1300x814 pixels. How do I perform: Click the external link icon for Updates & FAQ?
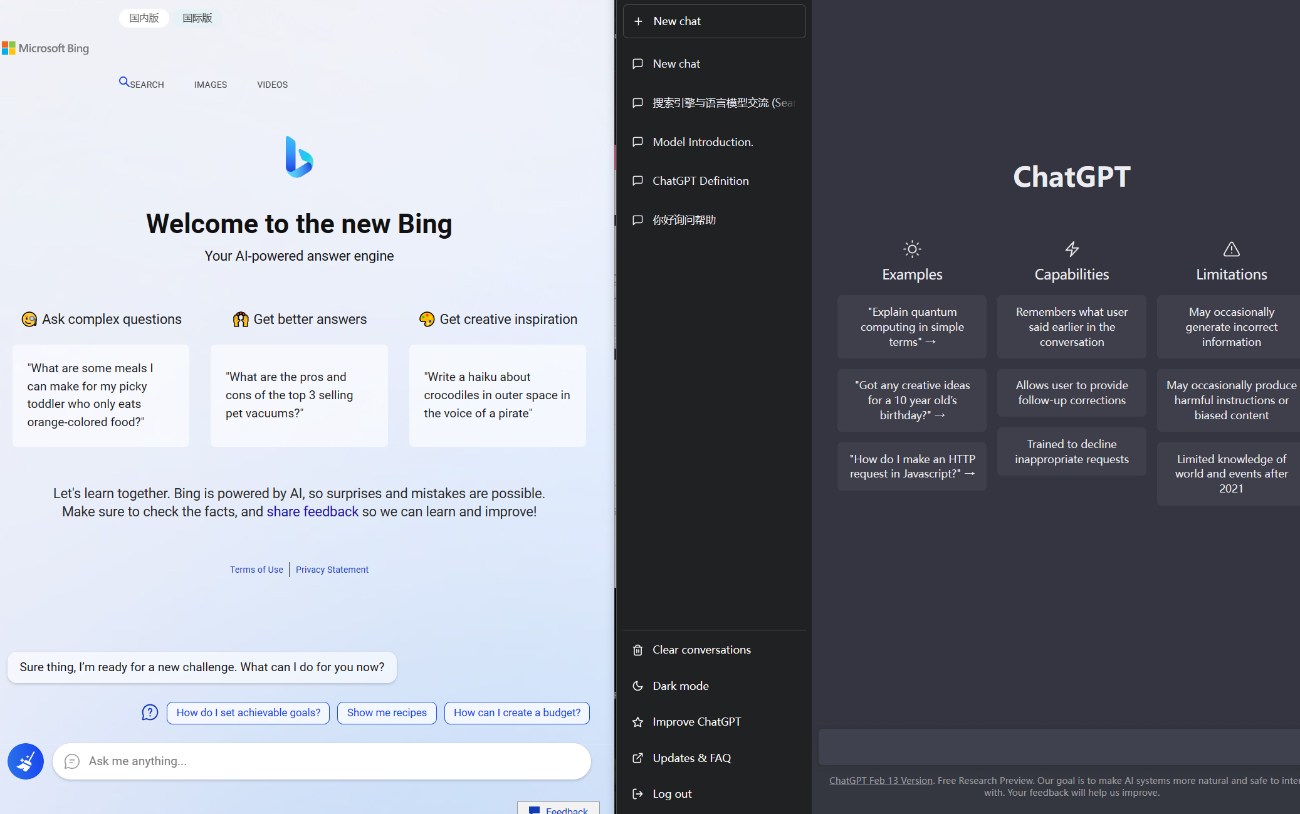[x=637, y=758]
